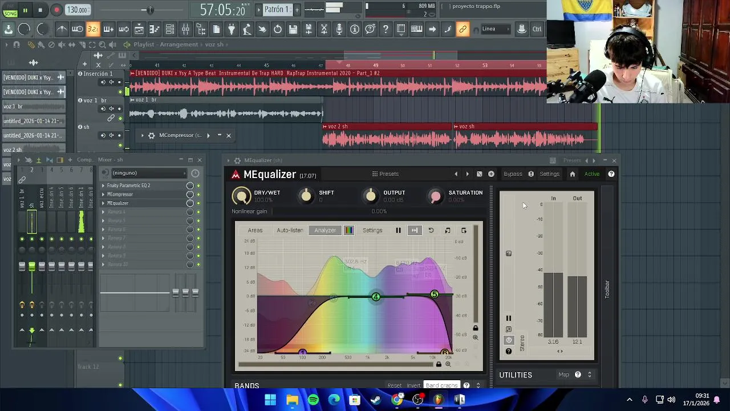Click the pink SATURATION knob

click(x=436, y=196)
